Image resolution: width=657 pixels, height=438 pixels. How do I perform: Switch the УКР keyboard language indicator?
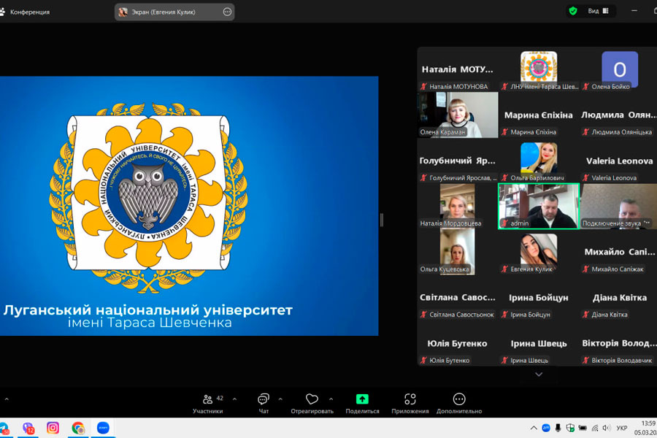click(621, 428)
